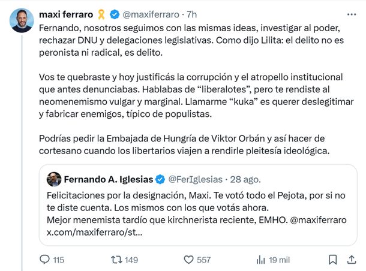
Task: Click the verified badge next to Fernando A. Iglesias
Action: pos(161,179)
